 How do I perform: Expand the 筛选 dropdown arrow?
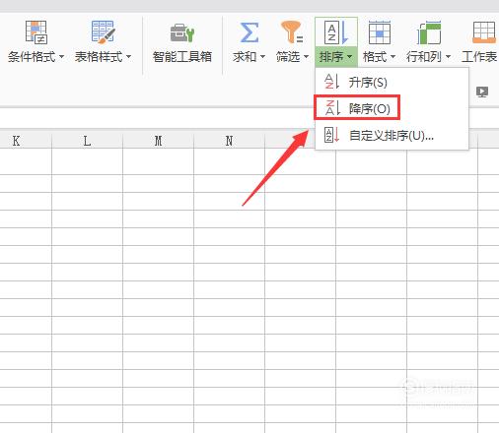tap(306, 57)
